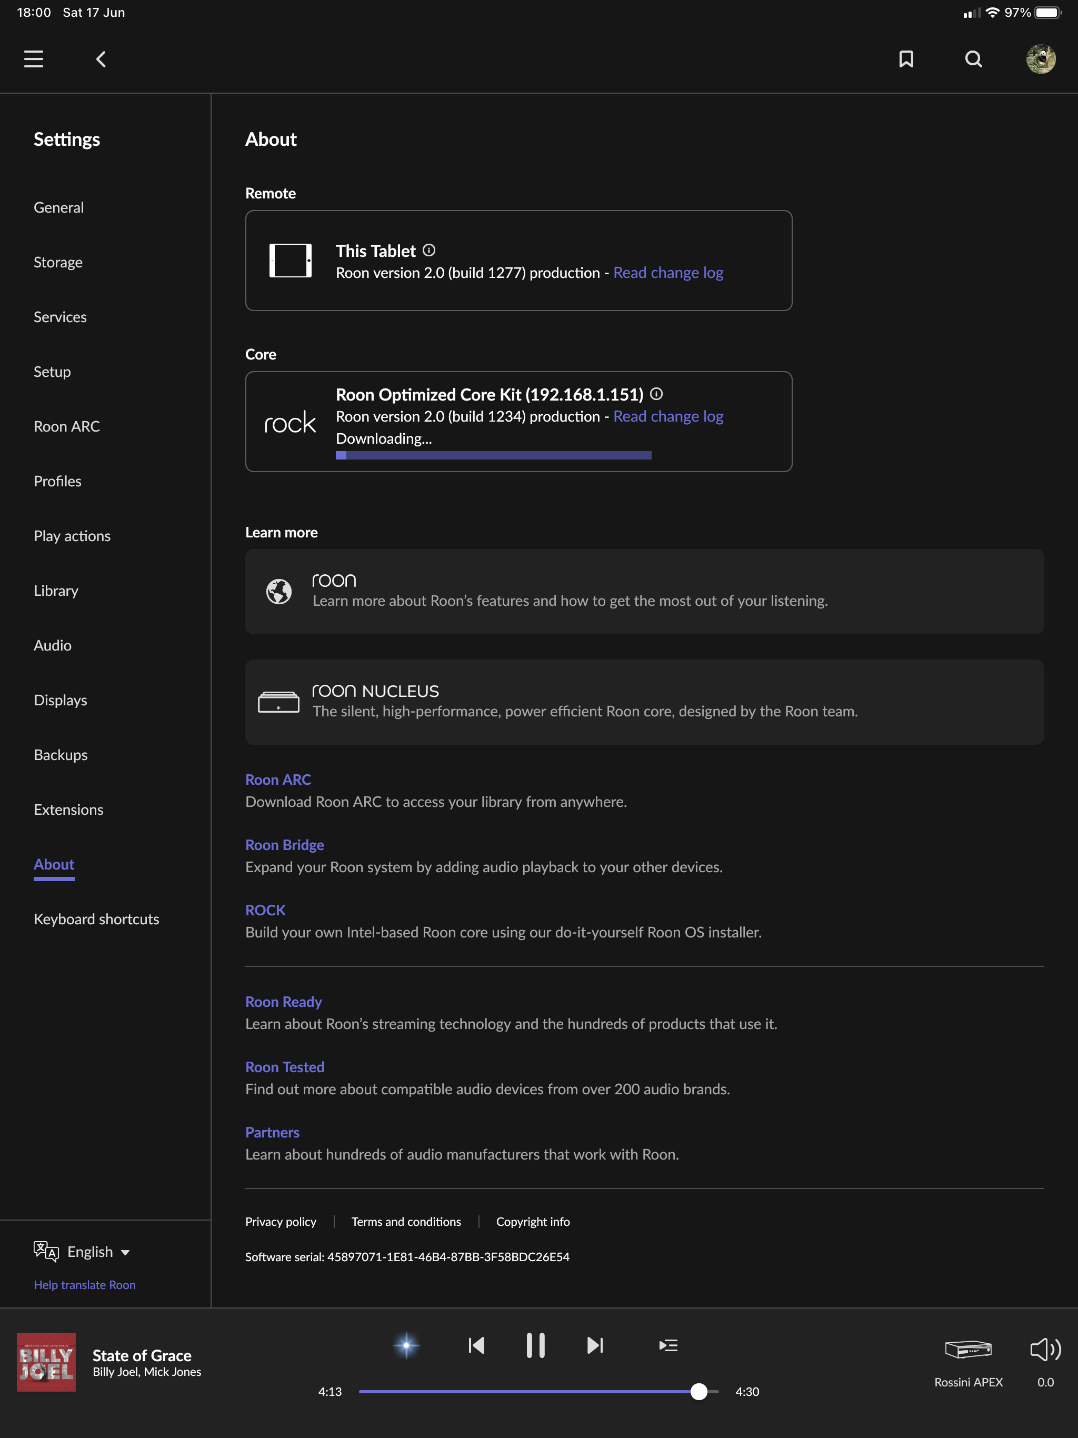The height and width of the screenshot is (1438, 1078).
Task: Open volume control speaker icon
Action: pyautogui.click(x=1045, y=1350)
